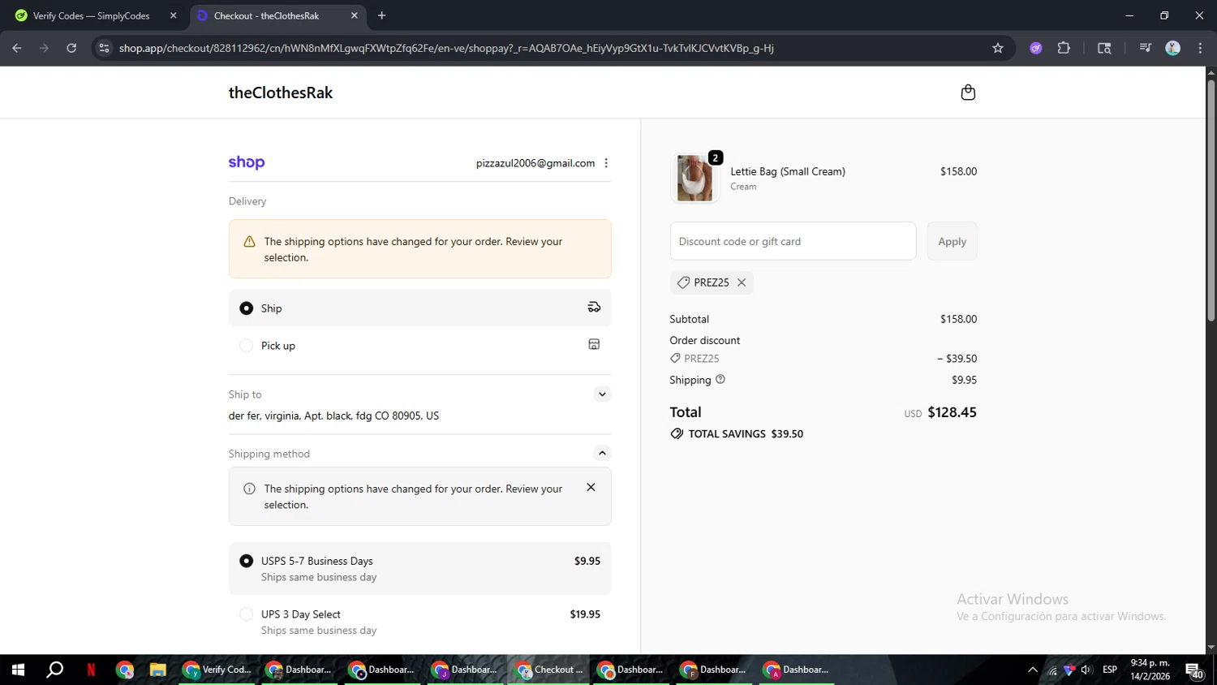
Task: Click the Lettie Bag (Small Cream) product name
Action: 788,171
